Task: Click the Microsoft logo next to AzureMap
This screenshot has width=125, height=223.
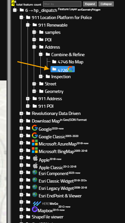Action: point(35,143)
